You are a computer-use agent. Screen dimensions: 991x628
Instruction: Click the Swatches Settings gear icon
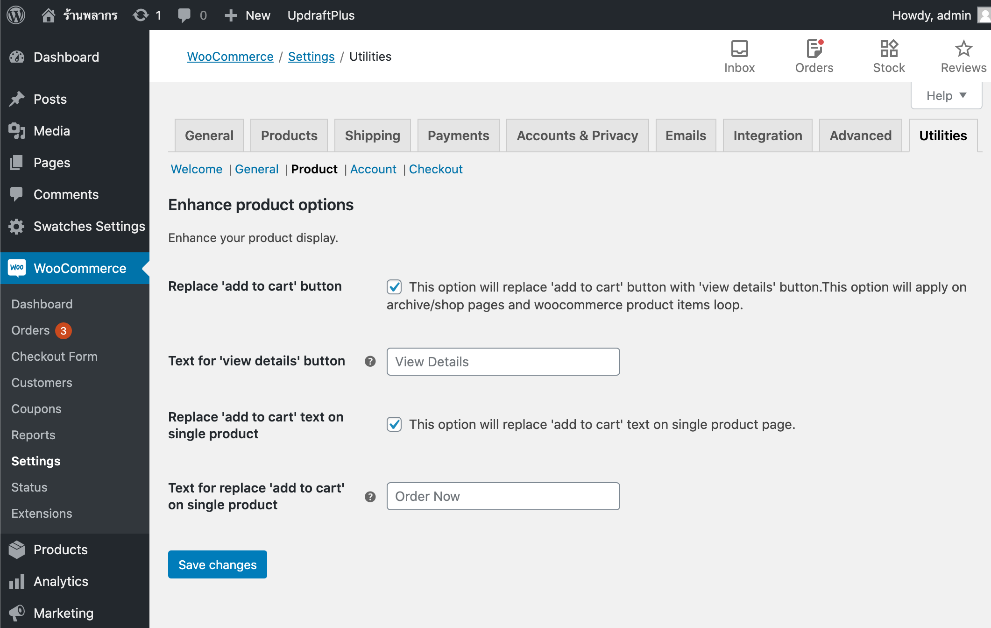pyautogui.click(x=17, y=226)
